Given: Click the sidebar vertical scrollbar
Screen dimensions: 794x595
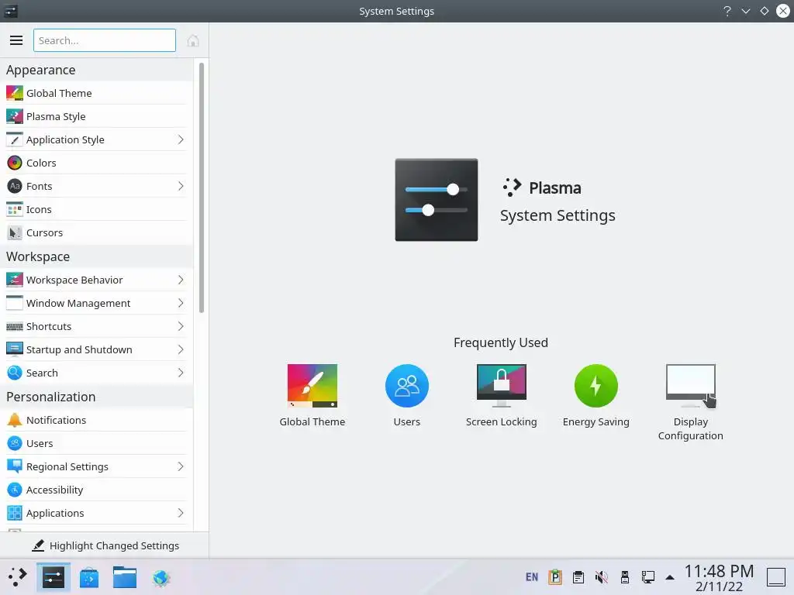Looking at the screenshot, I should point(202,187).
